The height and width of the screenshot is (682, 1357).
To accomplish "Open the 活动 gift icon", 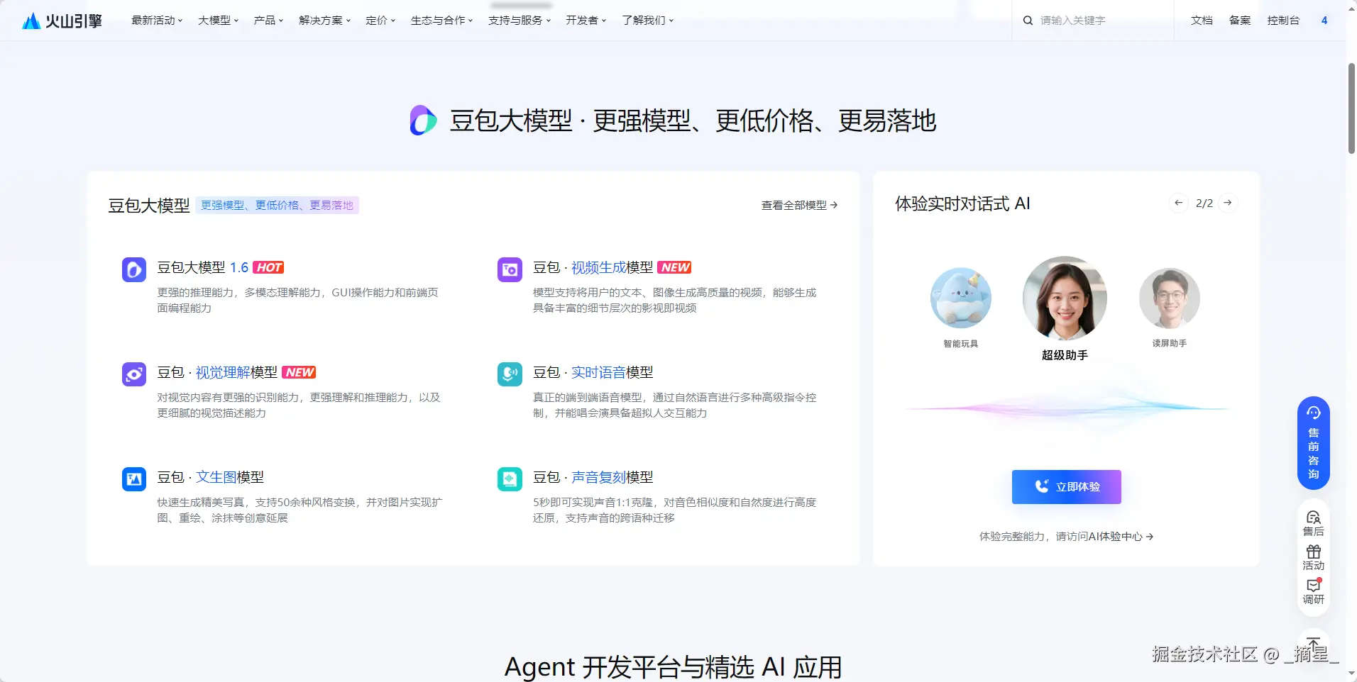I will click(1314, 558).
